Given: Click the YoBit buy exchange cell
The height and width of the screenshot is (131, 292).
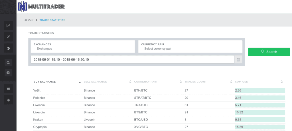Looking at the screenshot, I should coord(37,91).
